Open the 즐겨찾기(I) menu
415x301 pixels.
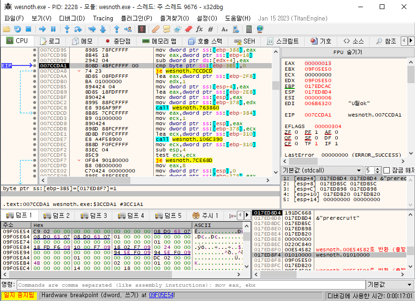(174, 18)
